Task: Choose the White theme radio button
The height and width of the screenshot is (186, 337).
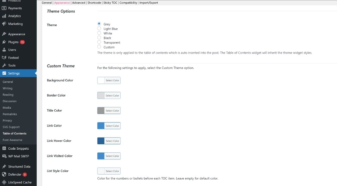Action: click(x=99, y=33)
